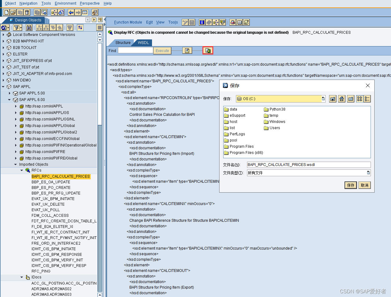Screen dimensions: 391x297
Task: Open the save location drive dropdown
Action: coord(323,99)
